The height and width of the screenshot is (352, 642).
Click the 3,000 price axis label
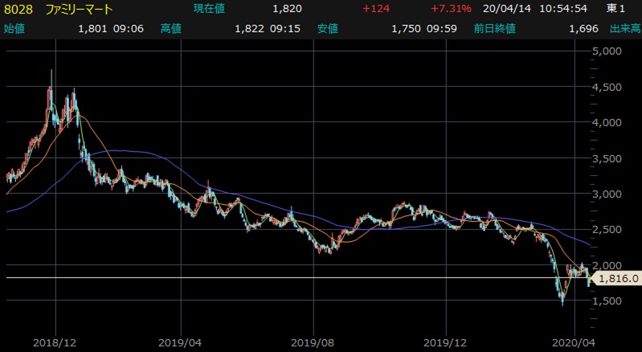607,194
